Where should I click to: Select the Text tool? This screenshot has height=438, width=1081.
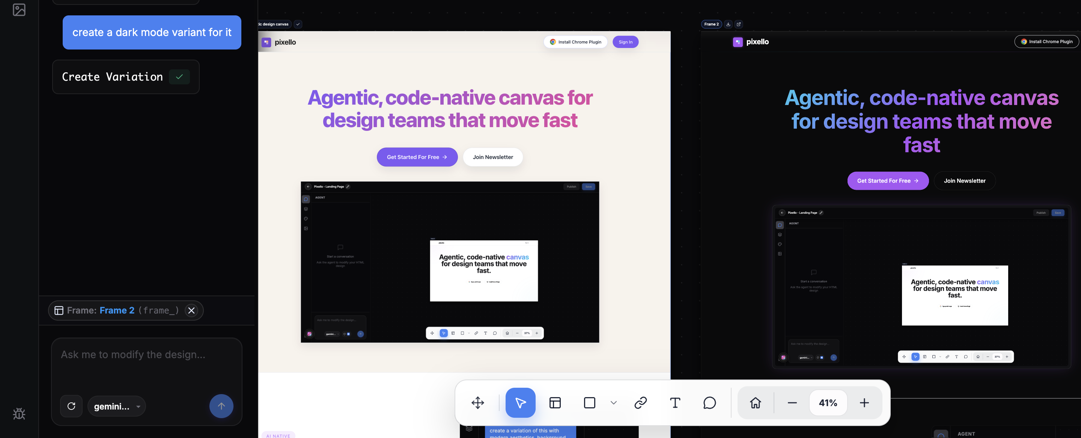675,403
